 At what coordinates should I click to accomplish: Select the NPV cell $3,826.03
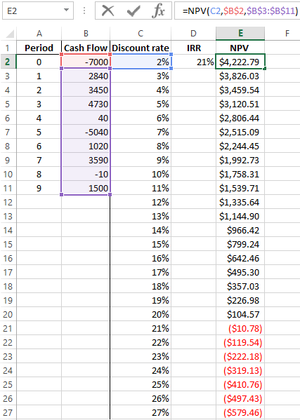click(240, 76)
